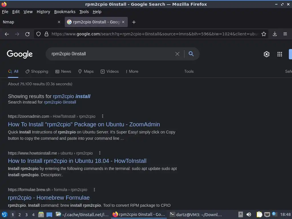The width and height of the screenshot is (292, 219).
Task: Go to the Google logo homepage
Action: pyautogui.click(x=20, y=54)
